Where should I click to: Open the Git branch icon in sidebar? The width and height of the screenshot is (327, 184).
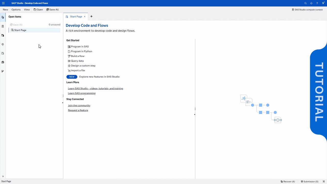pyautogui.click(x=3, y=71)
